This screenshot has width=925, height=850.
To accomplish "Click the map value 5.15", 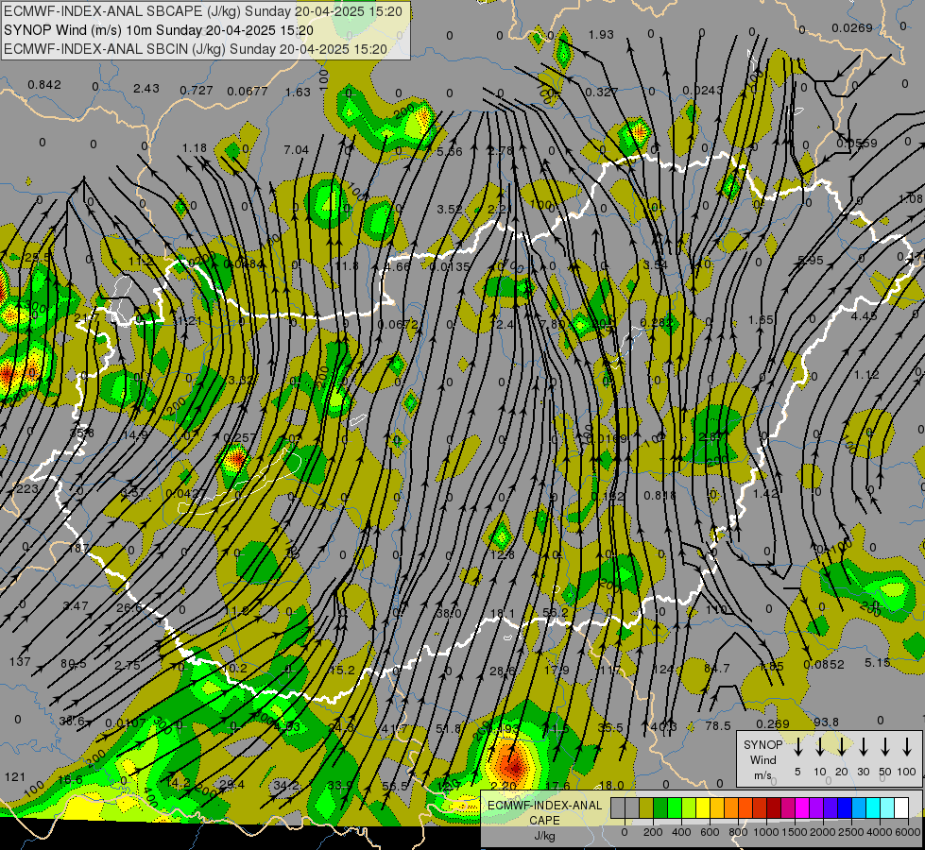I will tap(877, 663).
